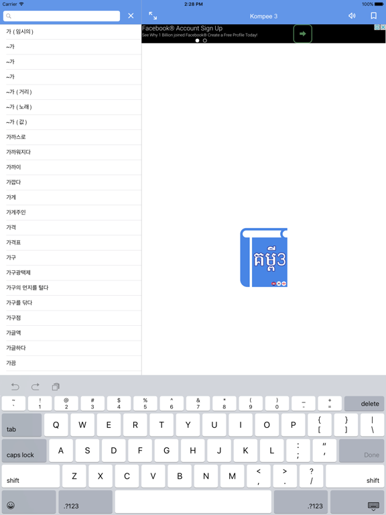Screen dimensions: 386x515
Task: Tap the Done key
Action: point(361,451)
